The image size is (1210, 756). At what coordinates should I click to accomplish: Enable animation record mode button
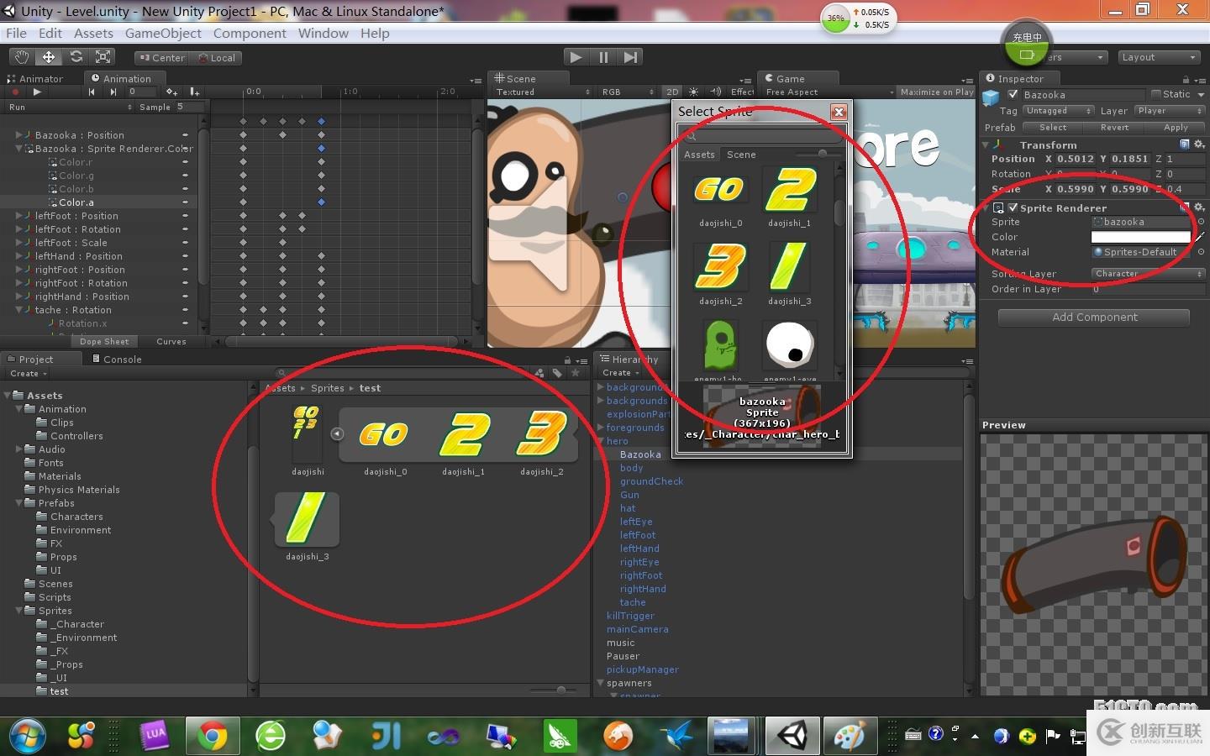[x=15, y=92]
